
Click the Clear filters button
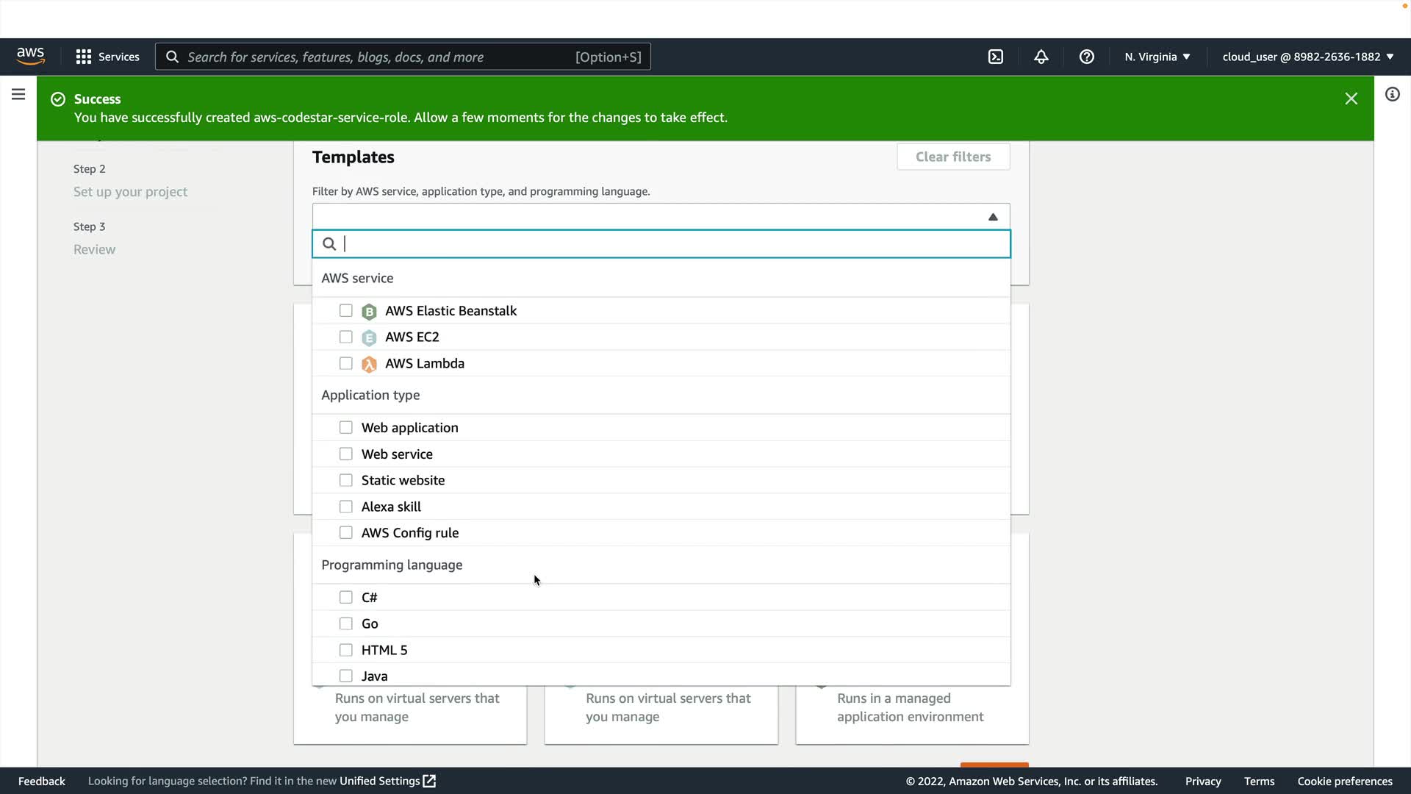pyautogui.click(x=952, y=157)
